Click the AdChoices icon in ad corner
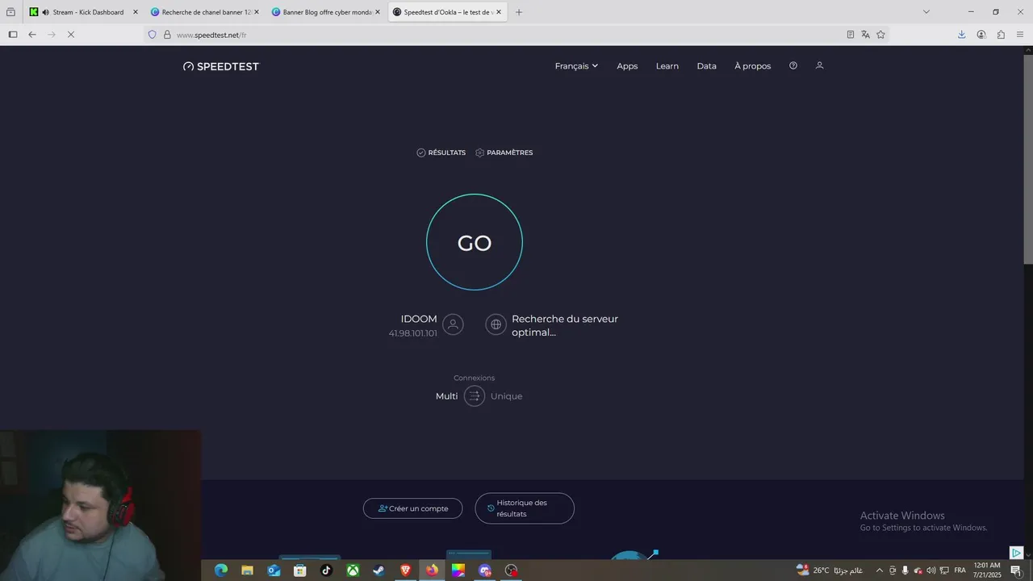This screenshot has width=1033, height=581. [1016, 553]
